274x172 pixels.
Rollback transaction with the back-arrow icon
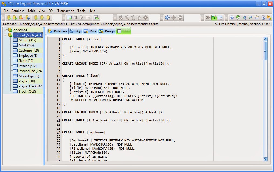[179, 17]
